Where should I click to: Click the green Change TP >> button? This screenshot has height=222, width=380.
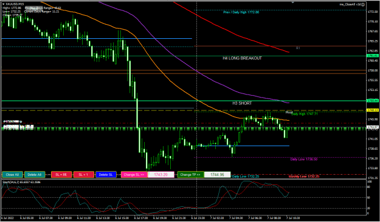190,175
